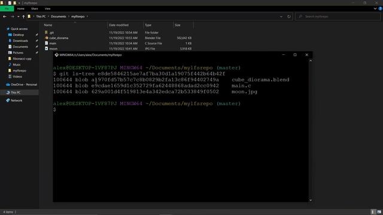Open Documents in navigation pane
This screenshot has width=383, height=215.
coord(20,47)
